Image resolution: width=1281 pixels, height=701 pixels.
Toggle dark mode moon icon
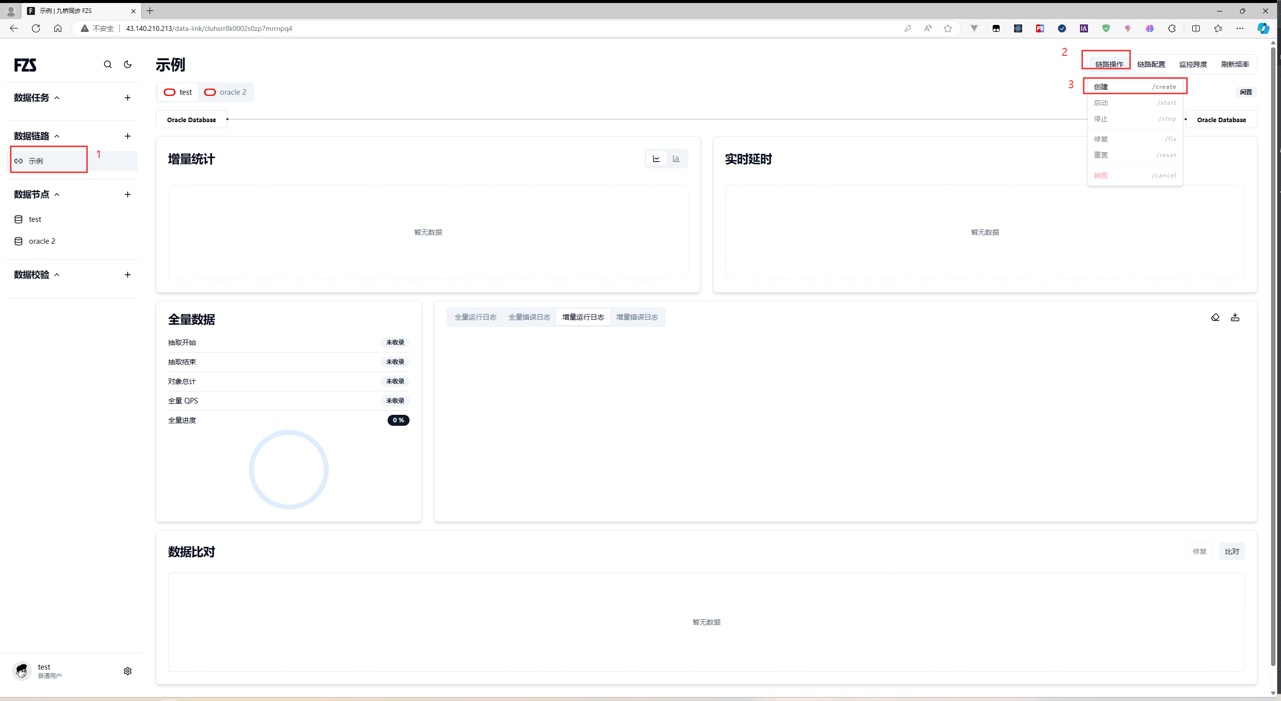click(128, 64)
